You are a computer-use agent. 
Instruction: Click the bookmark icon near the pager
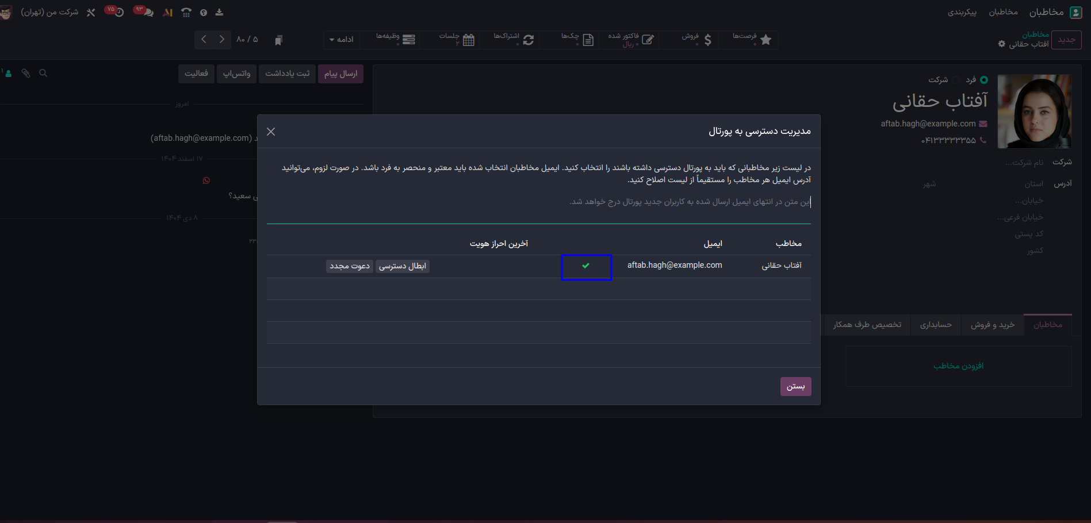click(278, 40)
